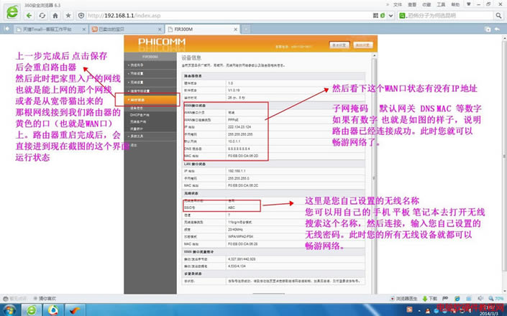Click the 退出 logout link in sidebar

click(x=135, y=144)
